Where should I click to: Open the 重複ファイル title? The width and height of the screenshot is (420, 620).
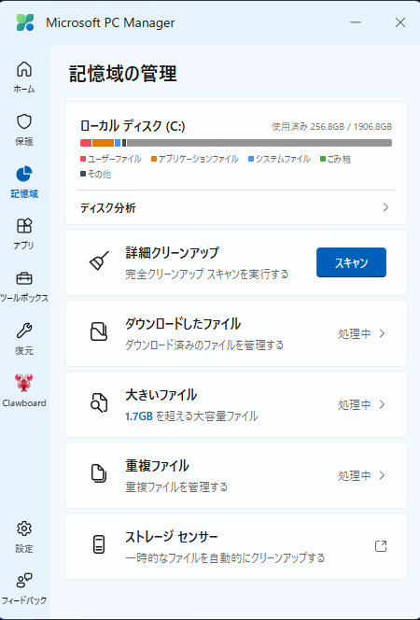tap(157, 466)
